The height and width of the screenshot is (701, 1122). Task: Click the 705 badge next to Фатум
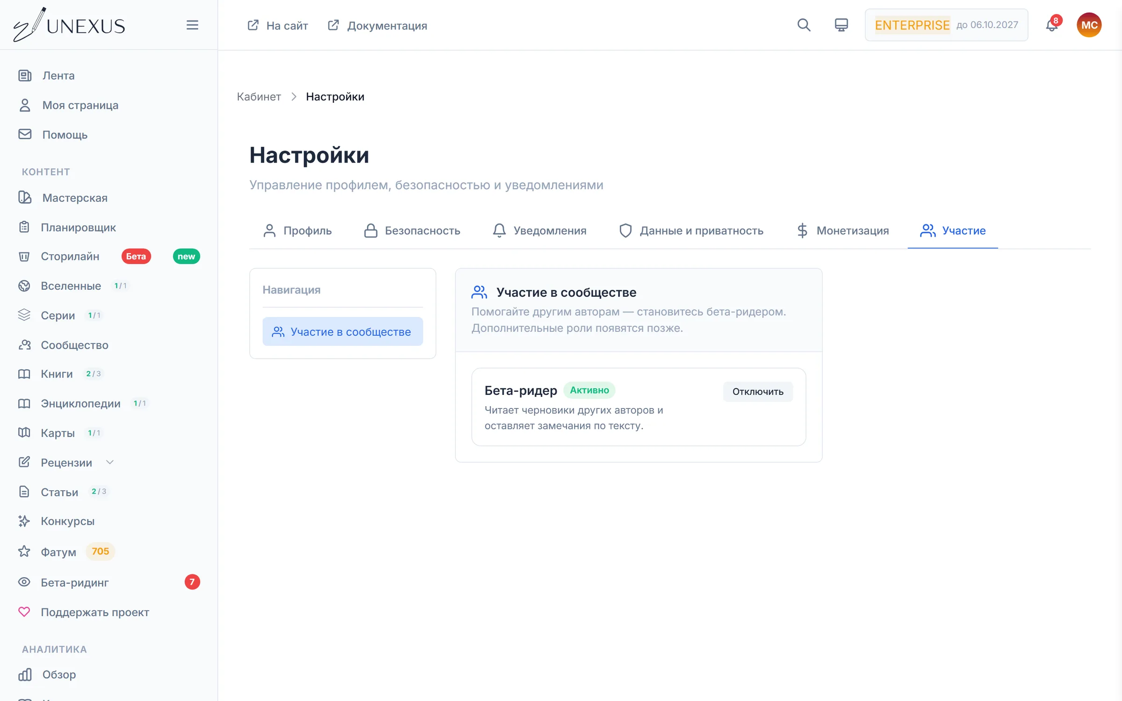tap(100, 551)
